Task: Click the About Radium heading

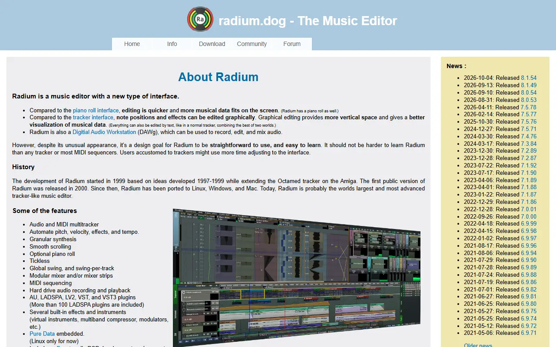Action: [218, 77]
